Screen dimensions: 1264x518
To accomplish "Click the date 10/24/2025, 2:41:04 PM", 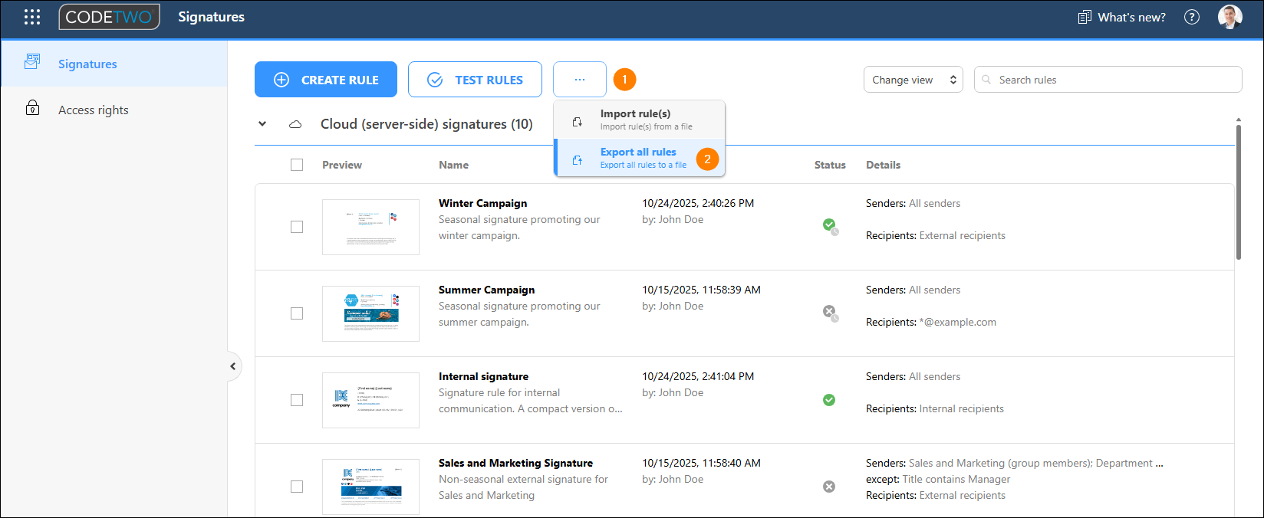I will [698, 376].
